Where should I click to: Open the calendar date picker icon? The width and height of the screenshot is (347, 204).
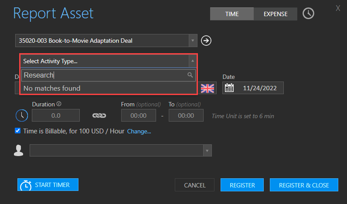click(229, 88)
